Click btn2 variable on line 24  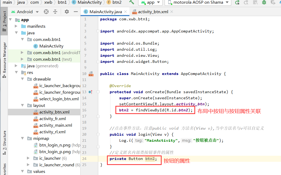tap(150, 159)
